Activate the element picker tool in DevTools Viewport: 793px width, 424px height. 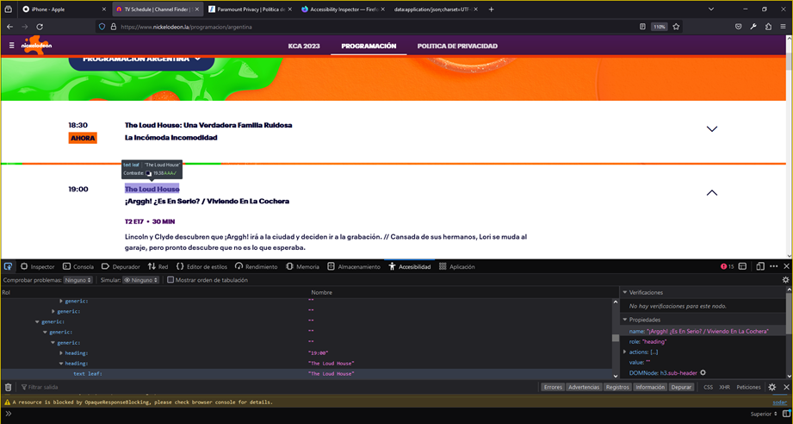click(9, 267)
